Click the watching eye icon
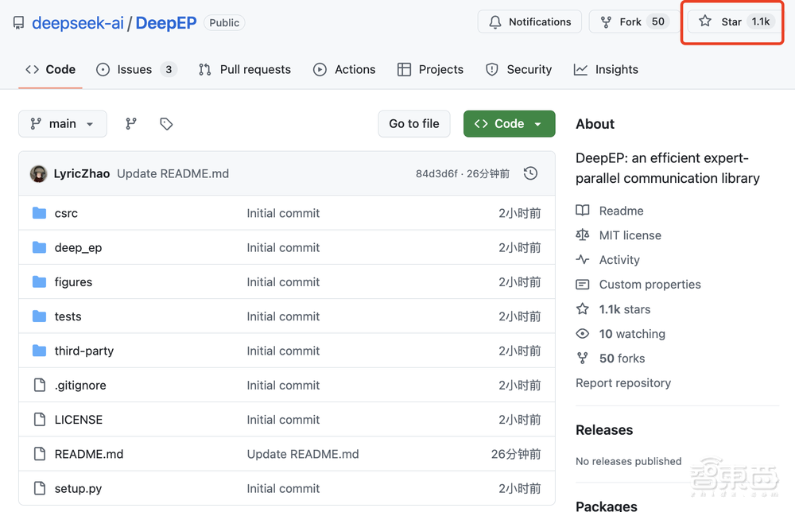Image resolution: width=795 pixels, height=512 pixels. [583, 334]
